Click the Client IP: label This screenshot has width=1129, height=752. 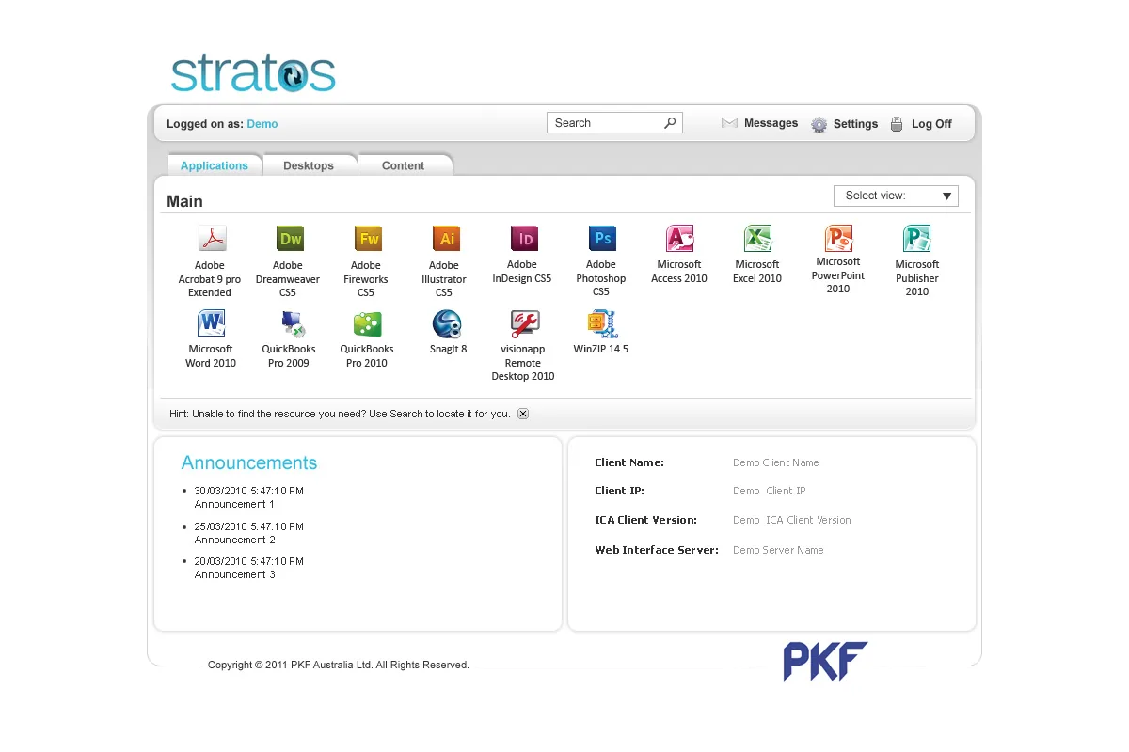point(620,491)
